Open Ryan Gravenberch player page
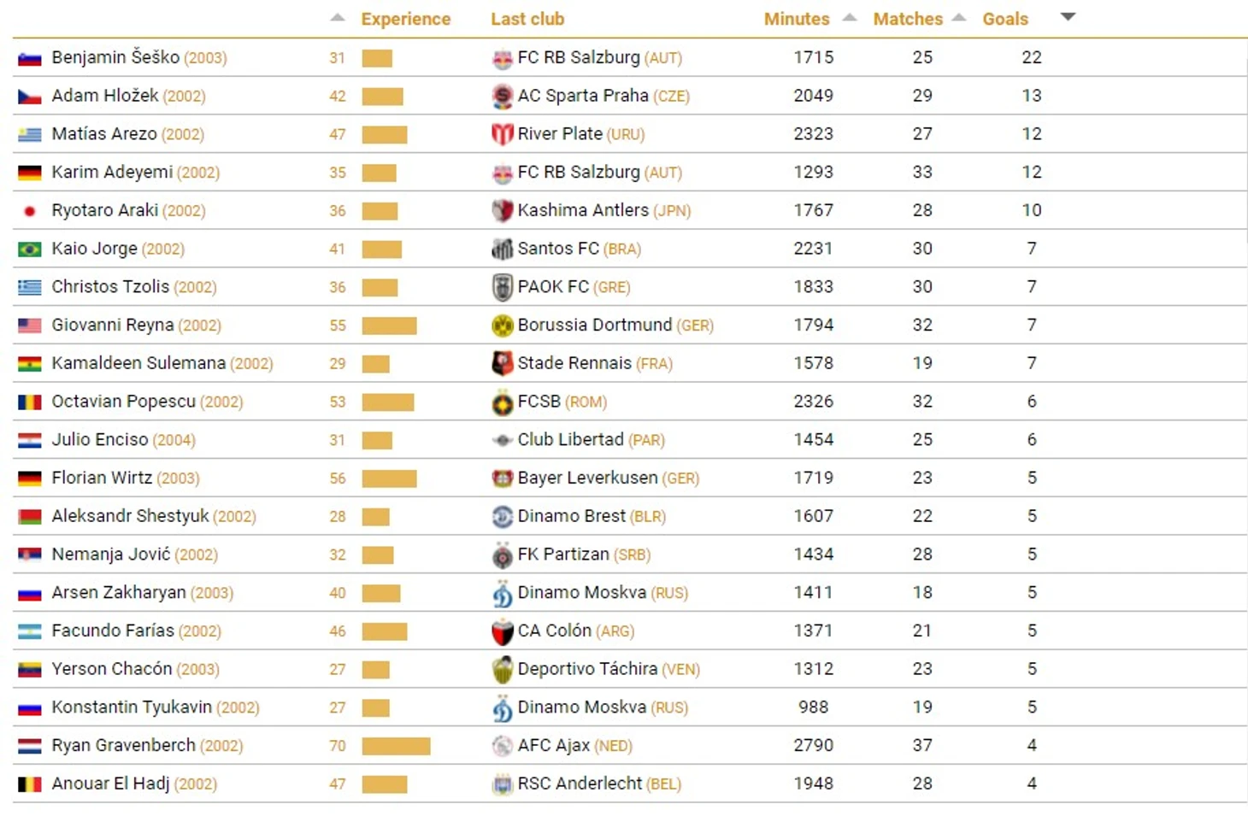The height and width of the screenshot is (816, 1248). click(x=123, y=745)
